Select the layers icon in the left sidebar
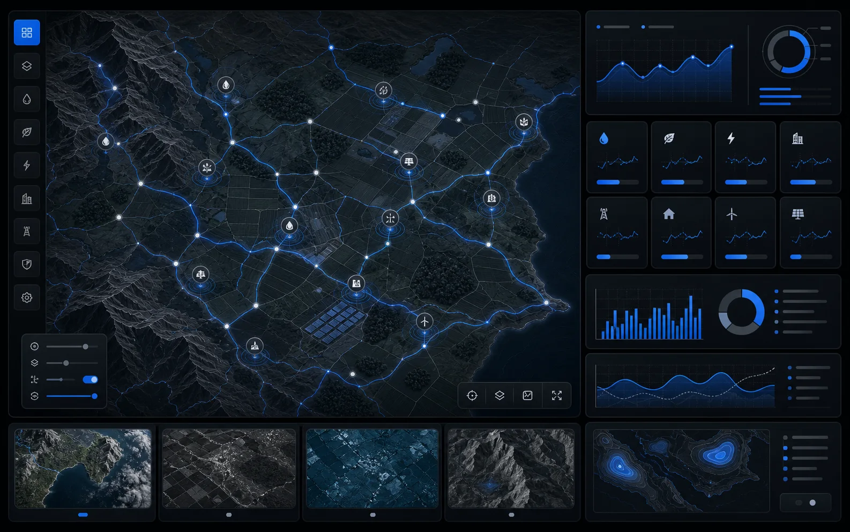 pyautogui.click(x=27, y=66)
